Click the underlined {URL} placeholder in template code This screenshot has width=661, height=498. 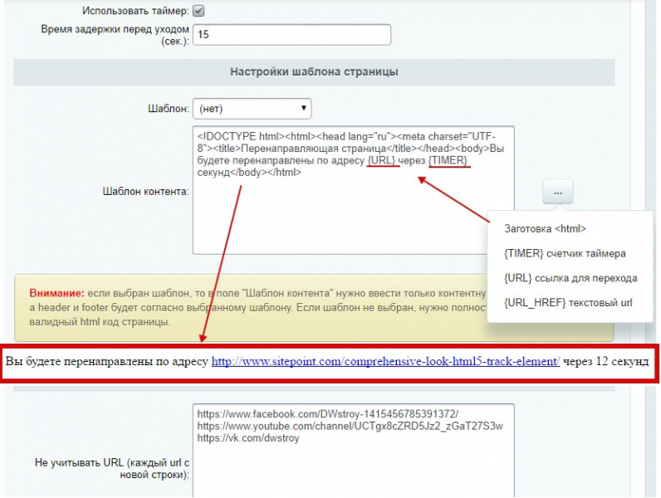click(382, 160)
